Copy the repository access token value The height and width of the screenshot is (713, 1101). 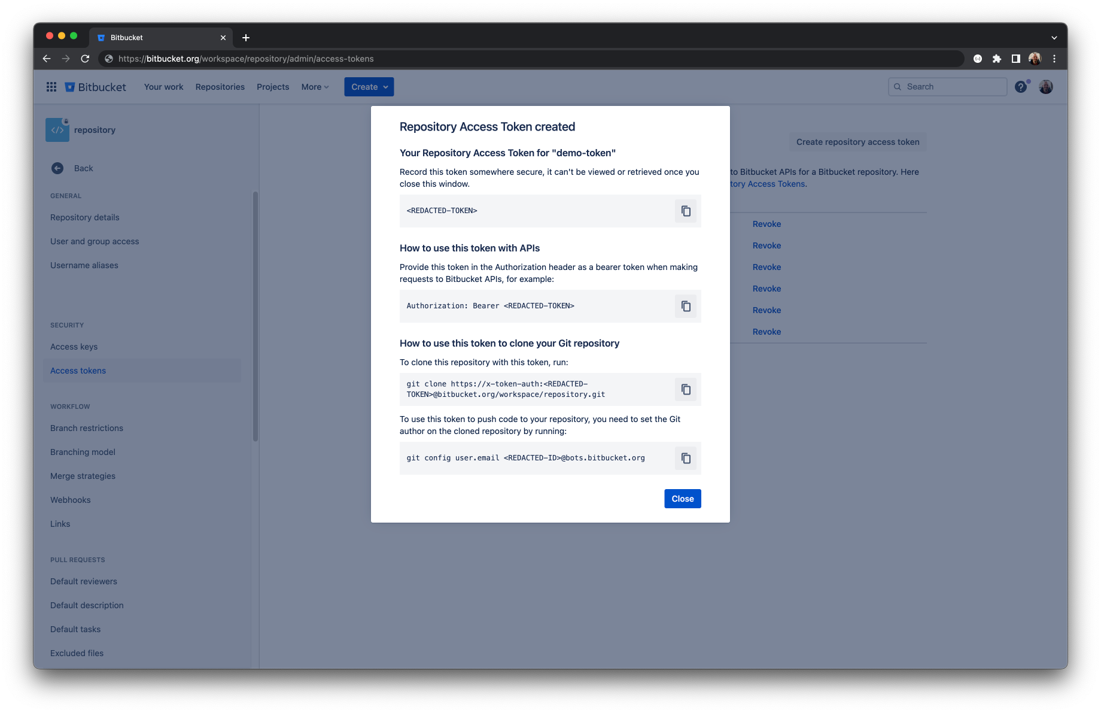(686, 211)
